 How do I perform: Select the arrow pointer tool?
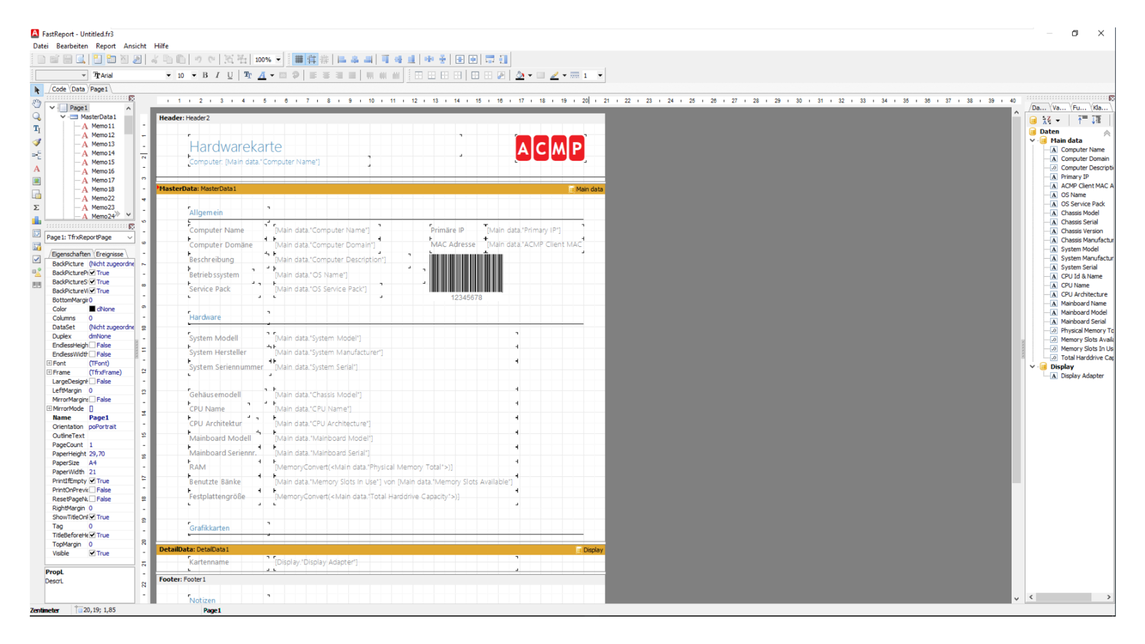[37, 90]
